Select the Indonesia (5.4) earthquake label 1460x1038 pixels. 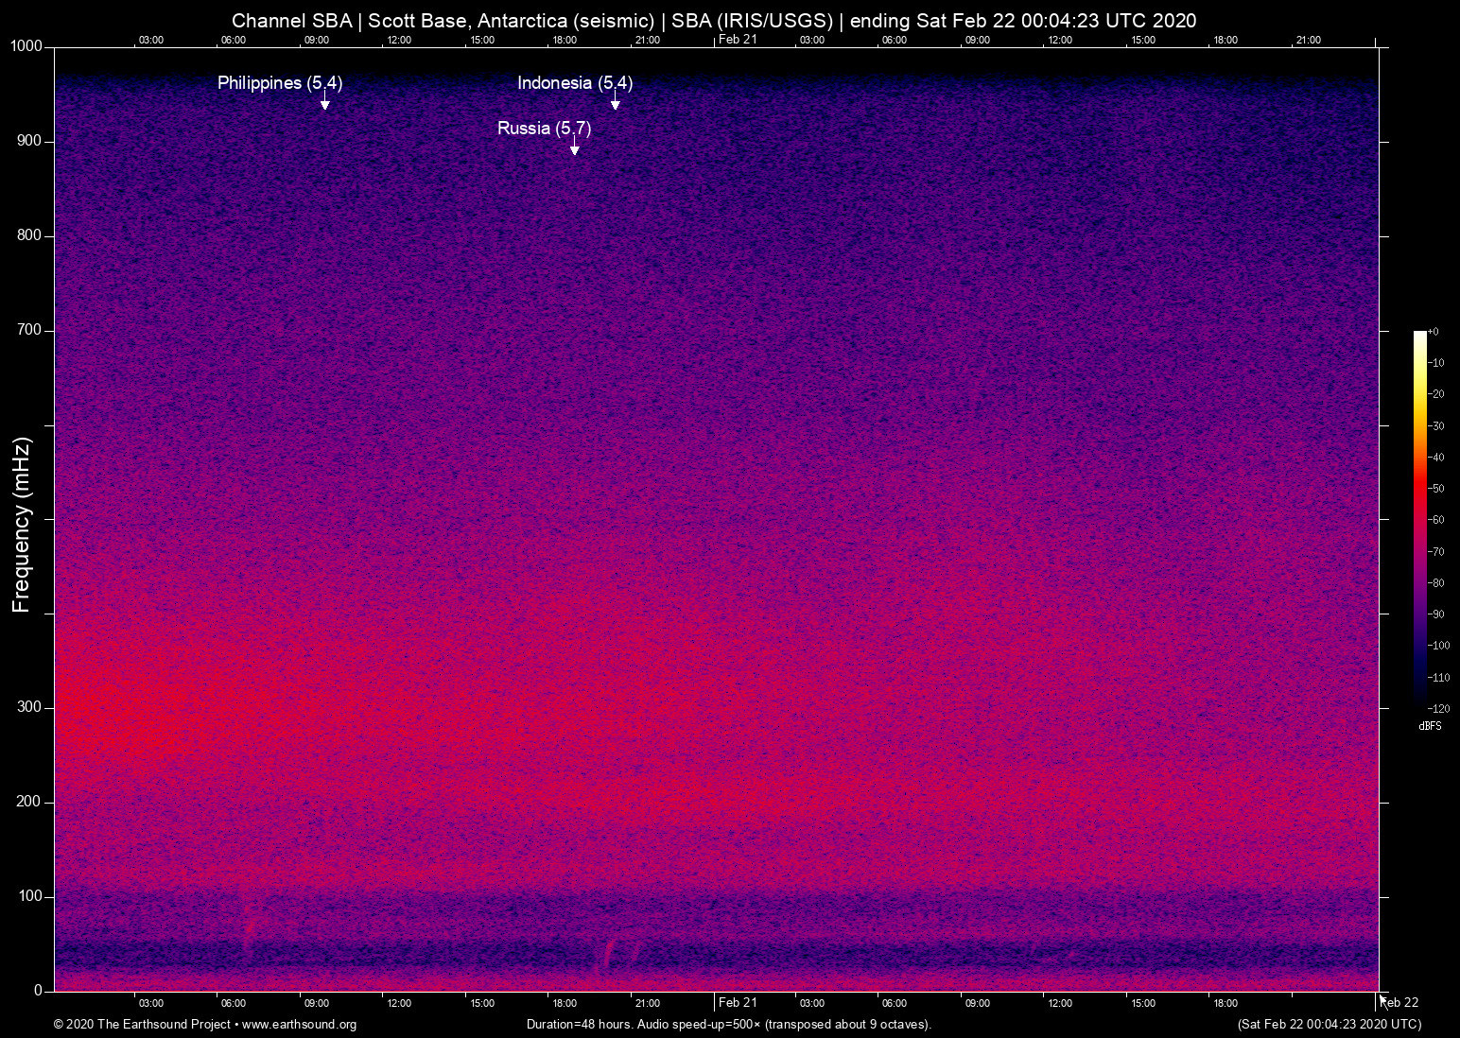coord(575,83)
